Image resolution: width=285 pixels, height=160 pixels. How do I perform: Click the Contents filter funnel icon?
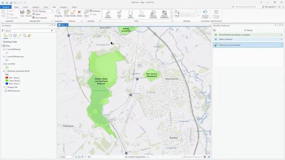(3, 31)
